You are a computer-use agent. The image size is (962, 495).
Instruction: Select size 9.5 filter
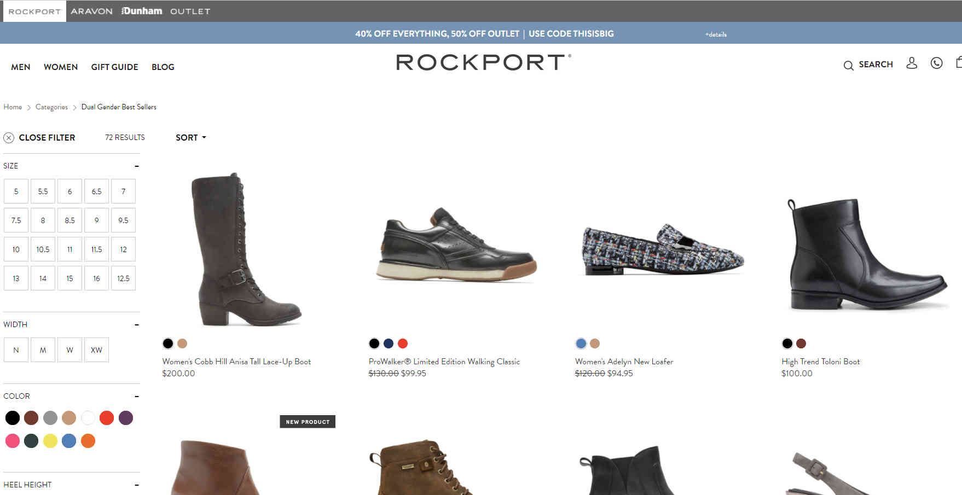coord(123,220)
